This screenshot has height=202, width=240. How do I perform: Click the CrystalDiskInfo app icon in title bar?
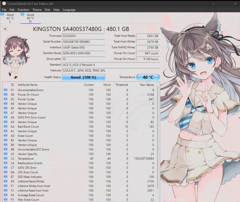coord(4,4)
